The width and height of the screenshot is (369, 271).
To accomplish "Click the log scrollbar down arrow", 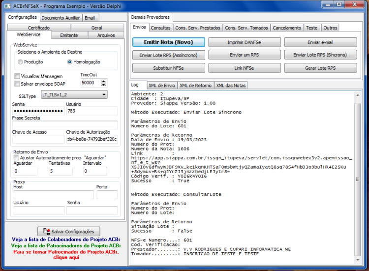I will point(358,260).
